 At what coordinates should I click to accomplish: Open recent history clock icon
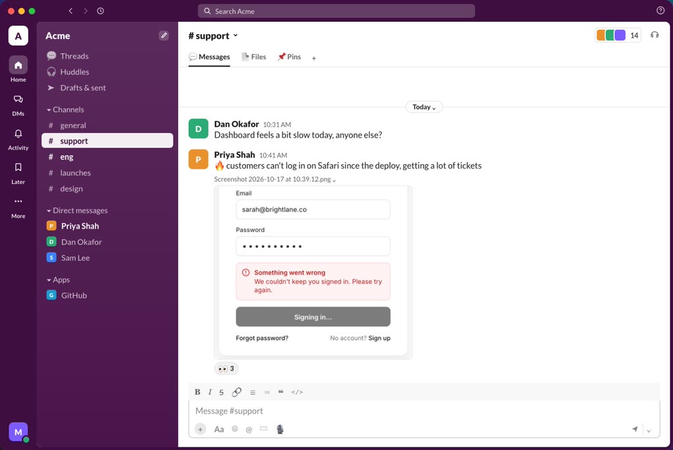[x=100, y=11]
